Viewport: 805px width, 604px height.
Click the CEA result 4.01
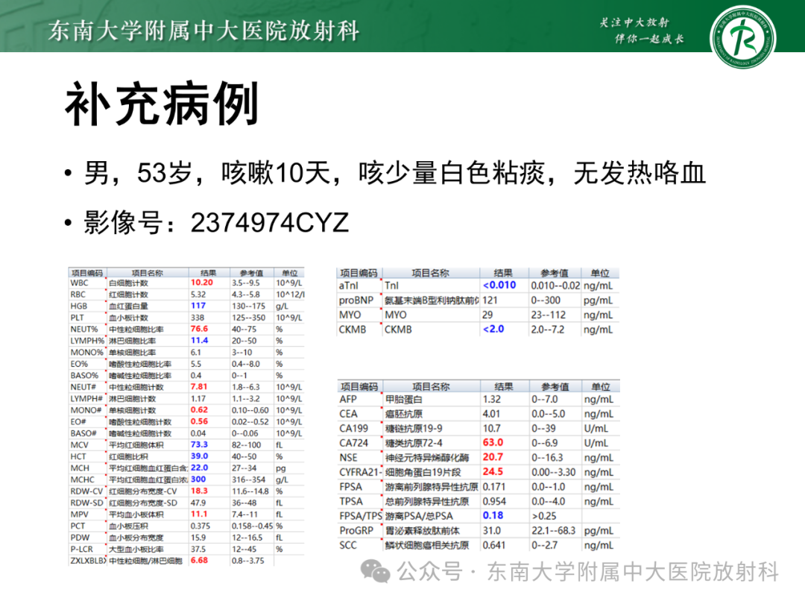pyautogui.click(x=491, y=413)
